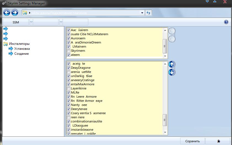The width and height of the screenshot is (232, 145).
Task: Click the app icon in the title bar
Action: pos(4,3)
